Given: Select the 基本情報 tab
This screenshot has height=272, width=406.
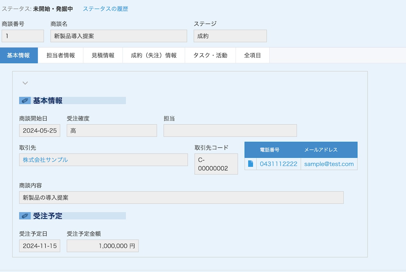Looking at the screenshot, I should pyautogui.click(x=19, y=55).
